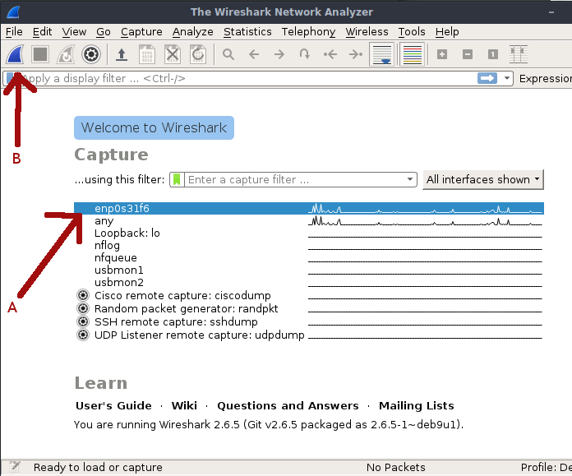Open udpdump interface settings gear
The height and width of the screenshot is (476, 572).
83,335
